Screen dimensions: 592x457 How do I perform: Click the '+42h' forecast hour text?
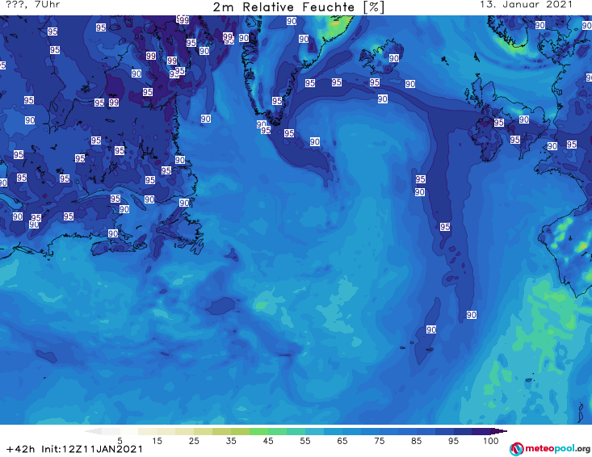pos(21,449)
